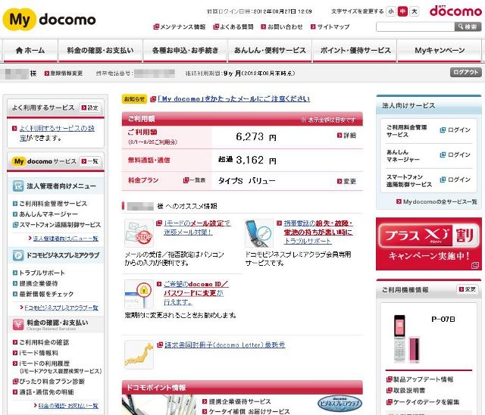
Task: Open ポイント・優待サービス tab
Action: 355,51
